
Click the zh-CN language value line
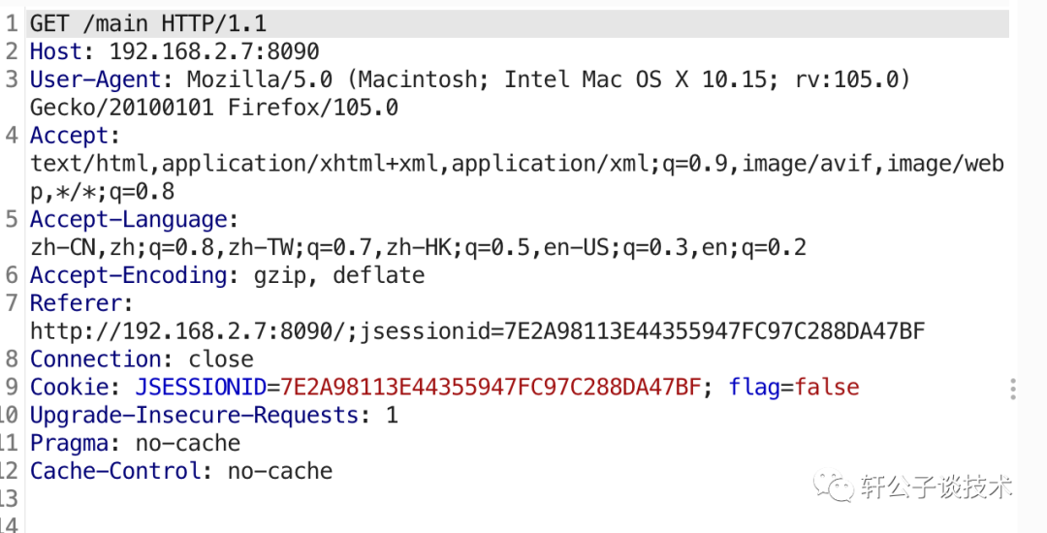(x=418, y=248)
